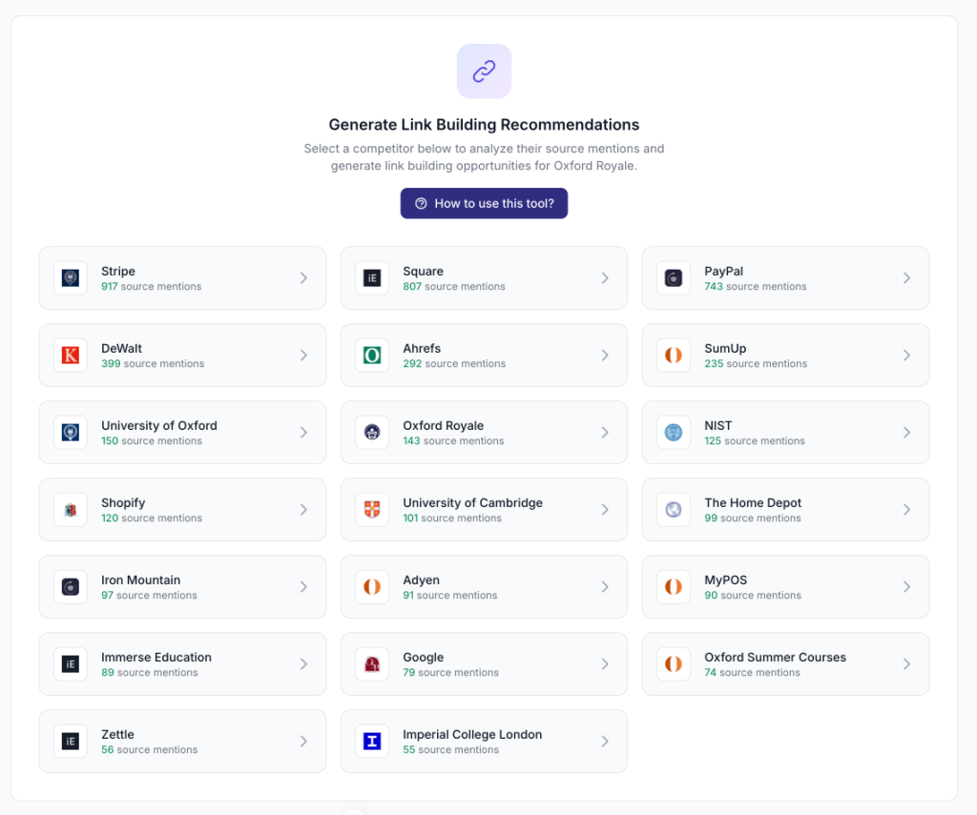The width and height of the screenshot is (977, 815).
Task: Click the Iron Mountain logo icon
Action: coord(71,586)
